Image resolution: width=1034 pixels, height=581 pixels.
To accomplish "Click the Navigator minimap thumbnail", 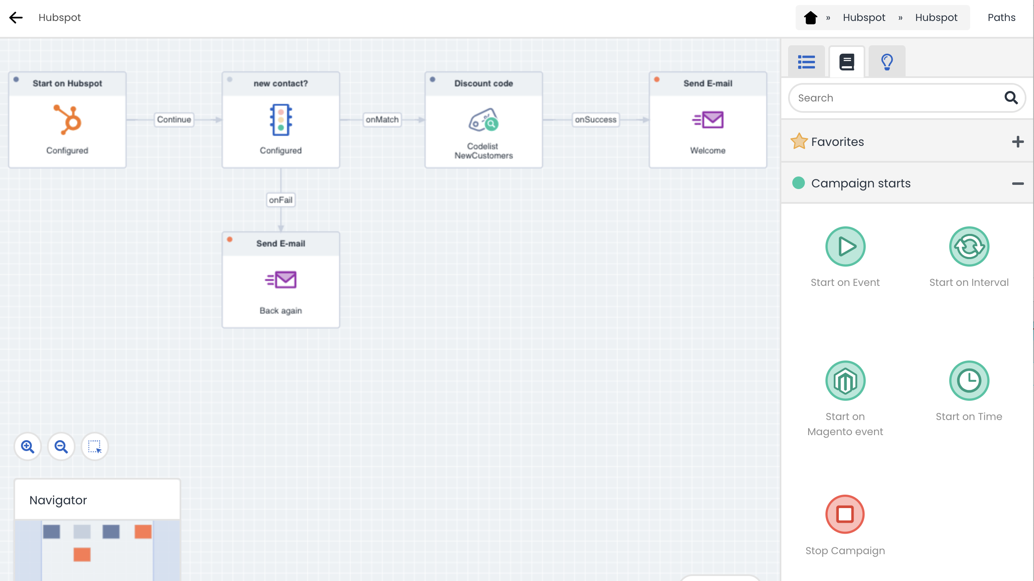I will coord(97,549).
